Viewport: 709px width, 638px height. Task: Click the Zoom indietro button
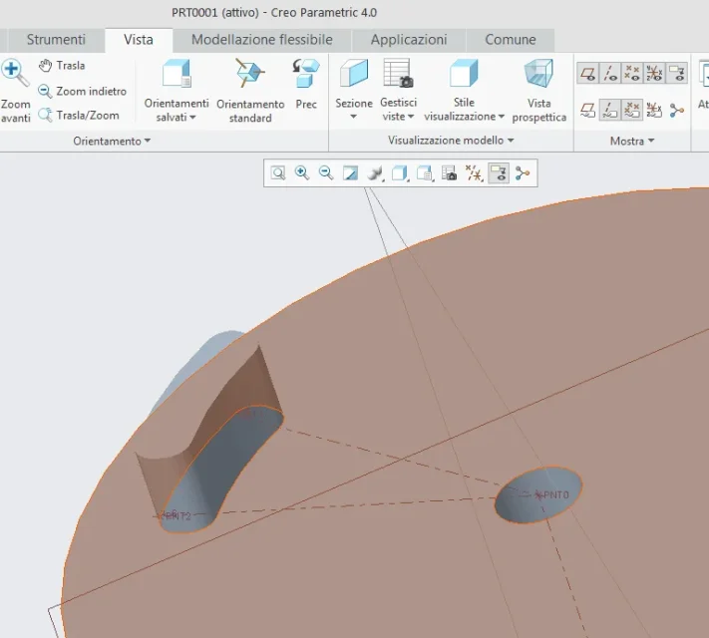pyautogui.click(x=82, y=92)
